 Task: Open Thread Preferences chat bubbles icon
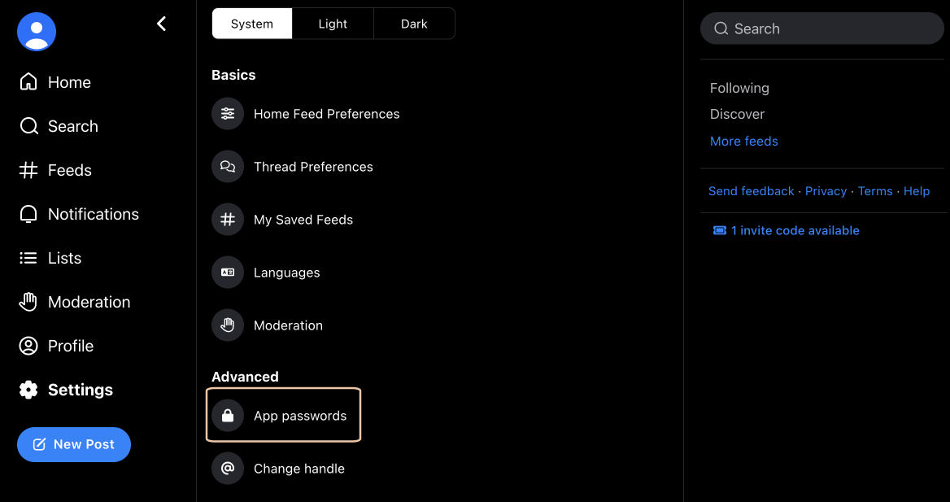228,167
